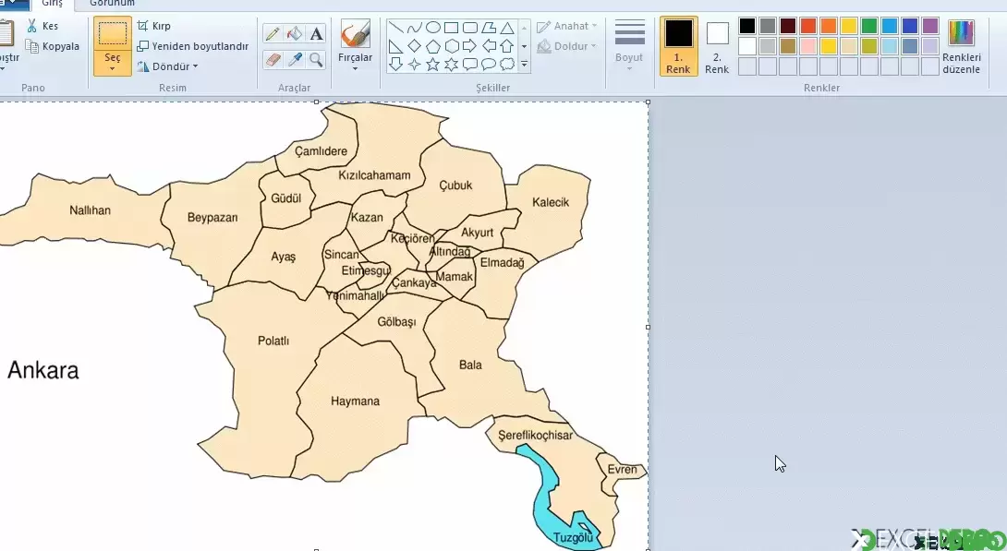
Task: Select the Color picker eyedropper tool
Action: tap(294, 60)
